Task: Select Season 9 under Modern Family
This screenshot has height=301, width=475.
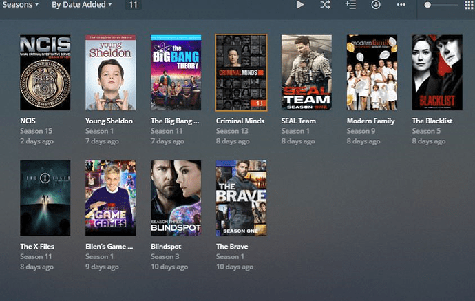Action: point(361,131)
